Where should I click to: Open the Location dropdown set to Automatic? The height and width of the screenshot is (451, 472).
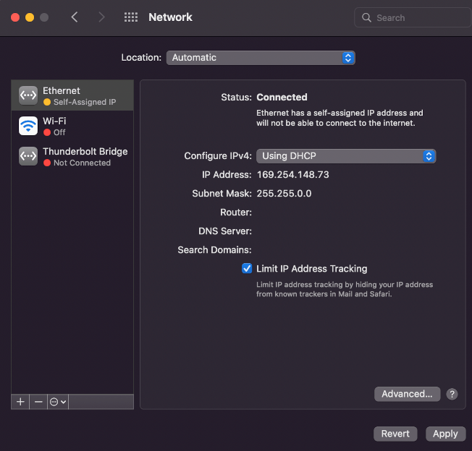[x=261, y=58]
